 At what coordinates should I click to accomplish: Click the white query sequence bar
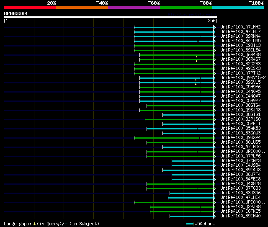(111, 17)
